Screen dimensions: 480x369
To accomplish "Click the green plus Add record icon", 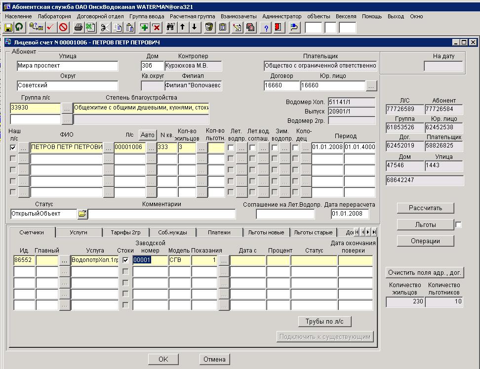I will pyautogui.click(x=144, y=27).
